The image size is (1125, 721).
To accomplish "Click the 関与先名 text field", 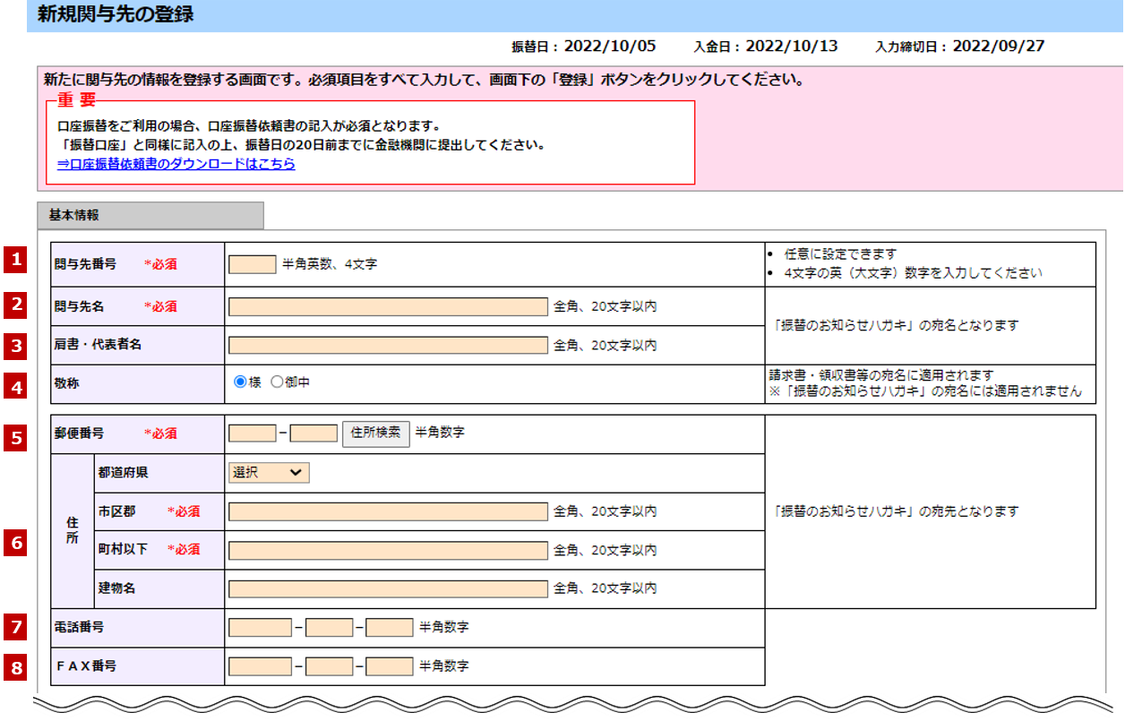I will coord(387,307).
